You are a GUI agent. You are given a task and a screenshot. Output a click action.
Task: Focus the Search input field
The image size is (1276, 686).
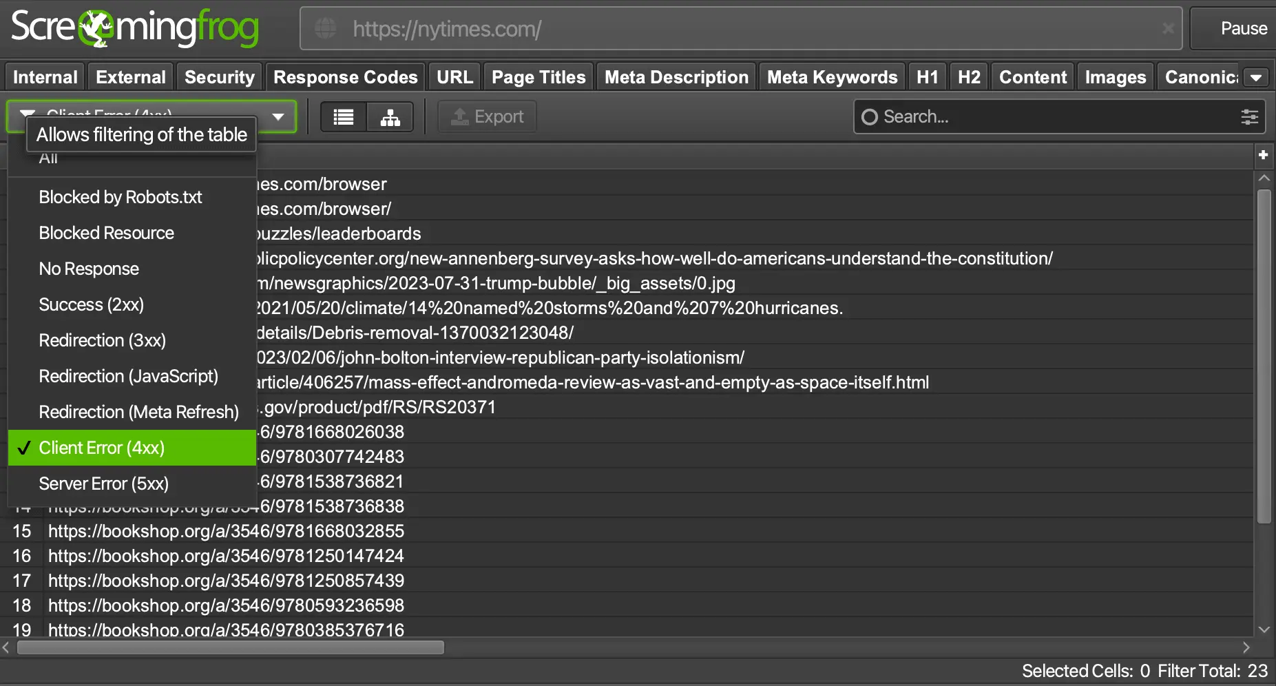click(x=1047, y=117)
